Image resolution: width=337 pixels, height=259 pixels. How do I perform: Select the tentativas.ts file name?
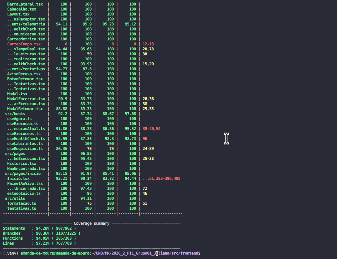point(22,208)
